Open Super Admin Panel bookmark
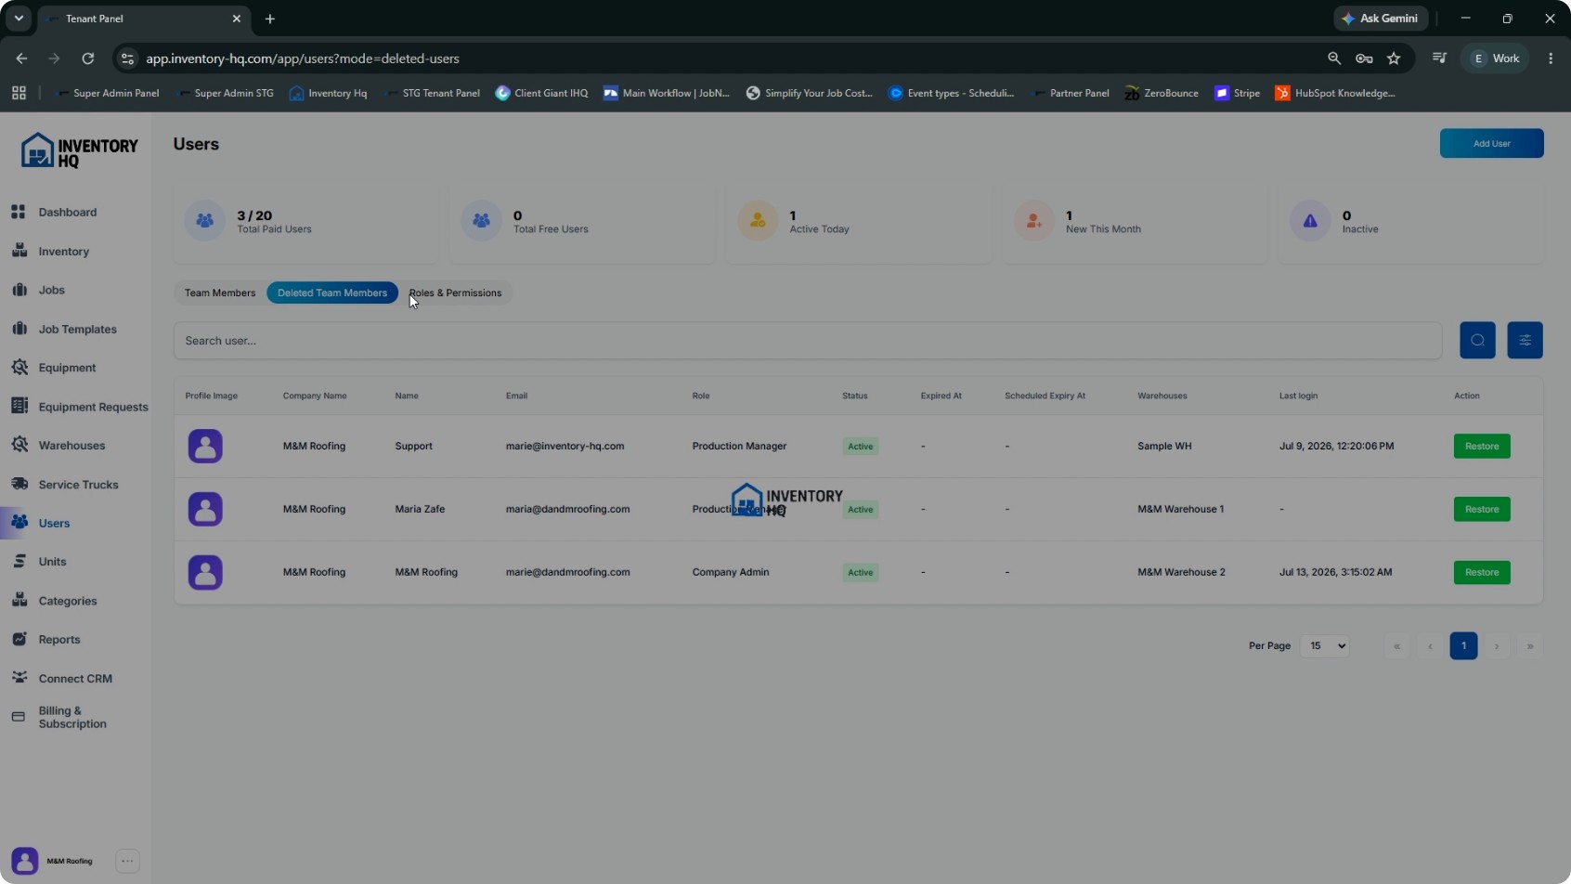Viewport: 1571px width, 884px height. 107,93
